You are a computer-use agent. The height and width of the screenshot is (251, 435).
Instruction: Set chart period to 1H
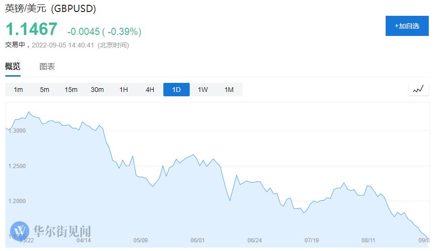pos(124,90)
